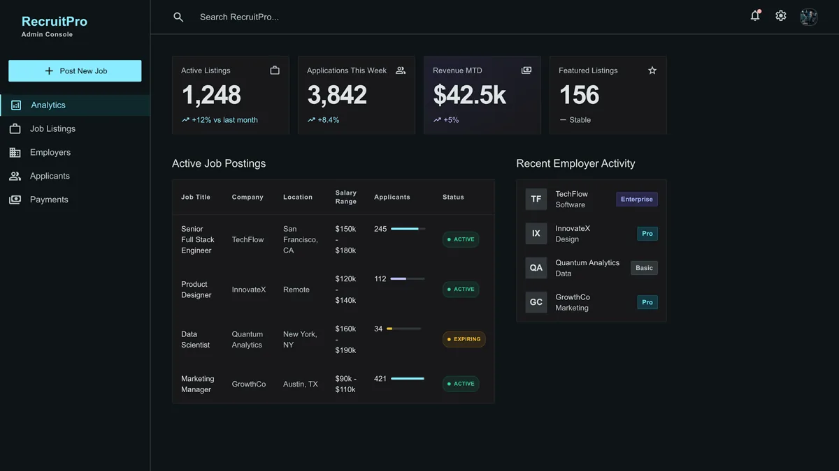Click the money icon on Revenue MTD card
Image resolution: width=839 pixels, height=471 pixels.
tap(526, 70)
